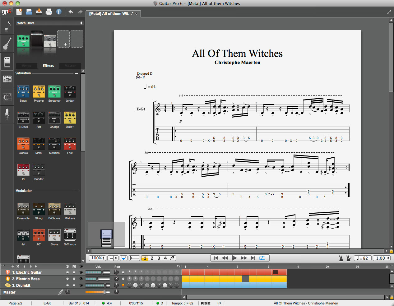Open the 100% zoom dropdown
The width and height of the screenshot is (394, 306).
[x=98, y=258]
